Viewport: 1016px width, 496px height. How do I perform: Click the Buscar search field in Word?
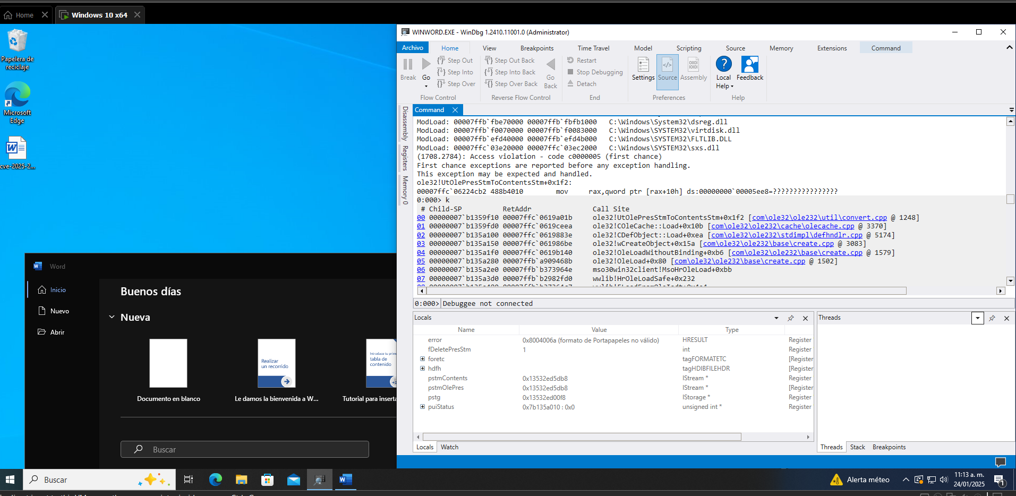(244, 449)
